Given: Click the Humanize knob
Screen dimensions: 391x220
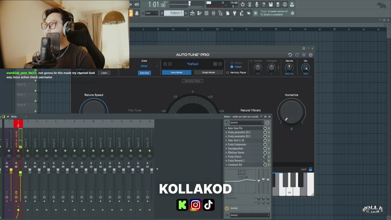Looking at the screenshot, I should (x=291, y=112).
